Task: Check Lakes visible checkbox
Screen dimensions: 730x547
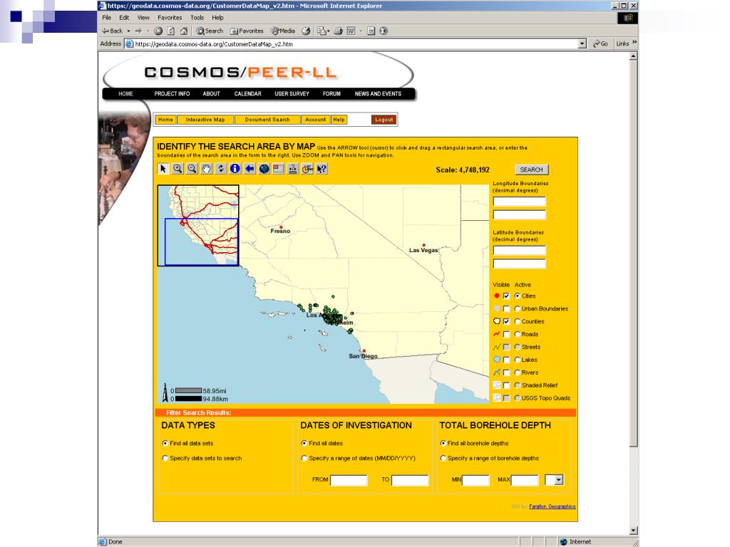Action: [x=506, y=360]
